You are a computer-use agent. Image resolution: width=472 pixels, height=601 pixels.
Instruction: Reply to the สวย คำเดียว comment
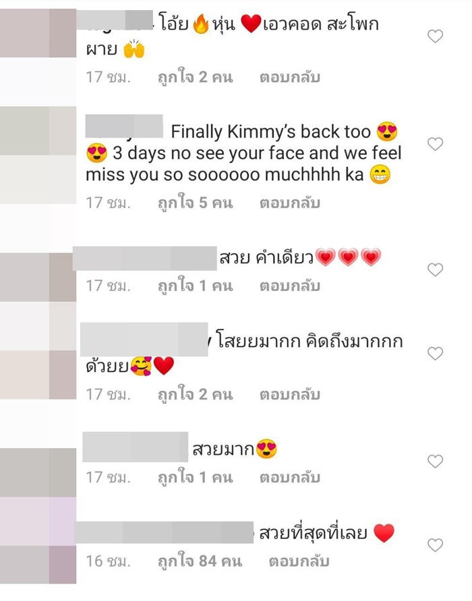[290, 286]
